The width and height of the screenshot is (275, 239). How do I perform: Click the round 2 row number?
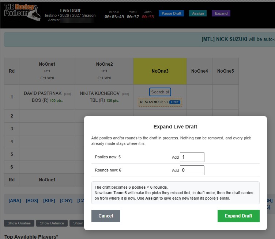point(12,116)
